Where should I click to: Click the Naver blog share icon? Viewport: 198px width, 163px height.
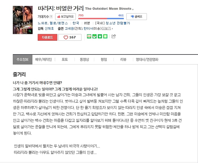tap(89, 36)
